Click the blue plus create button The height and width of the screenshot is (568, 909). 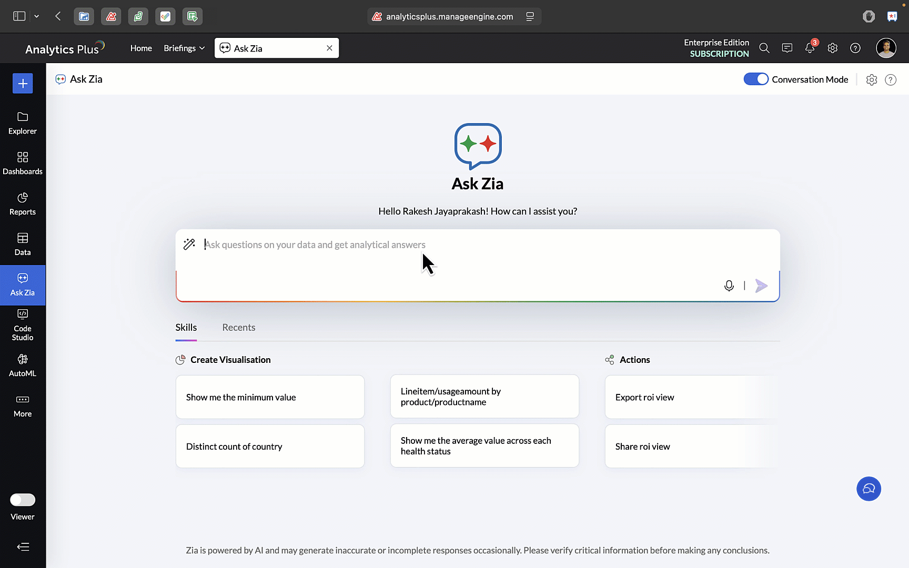[23, 83]
